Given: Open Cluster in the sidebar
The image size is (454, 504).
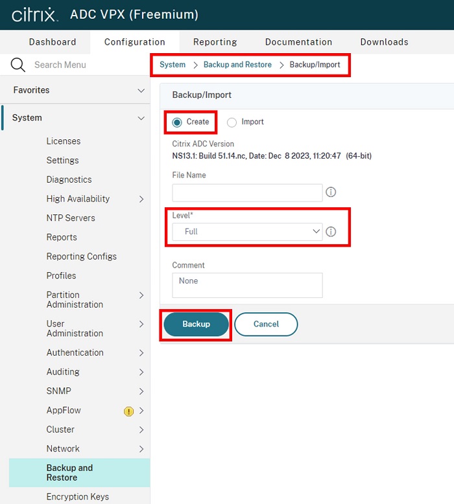Looking at the screenshot, I should point(60,430).
